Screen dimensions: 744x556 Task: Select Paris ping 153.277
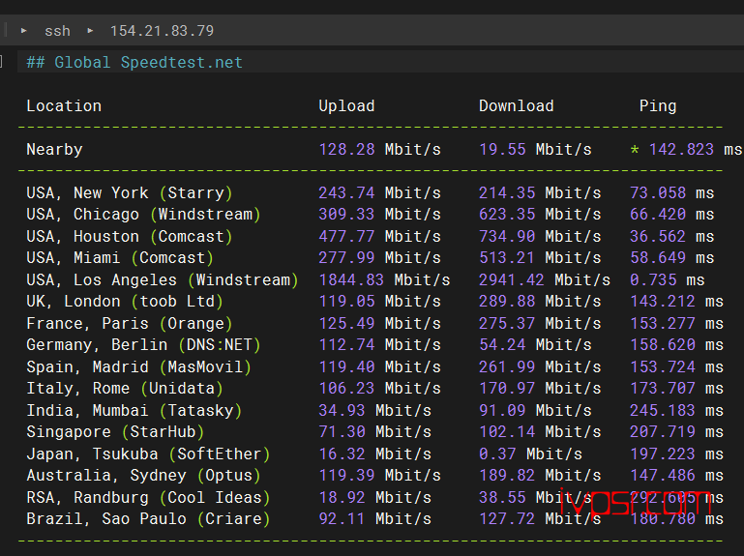[663, 324]
